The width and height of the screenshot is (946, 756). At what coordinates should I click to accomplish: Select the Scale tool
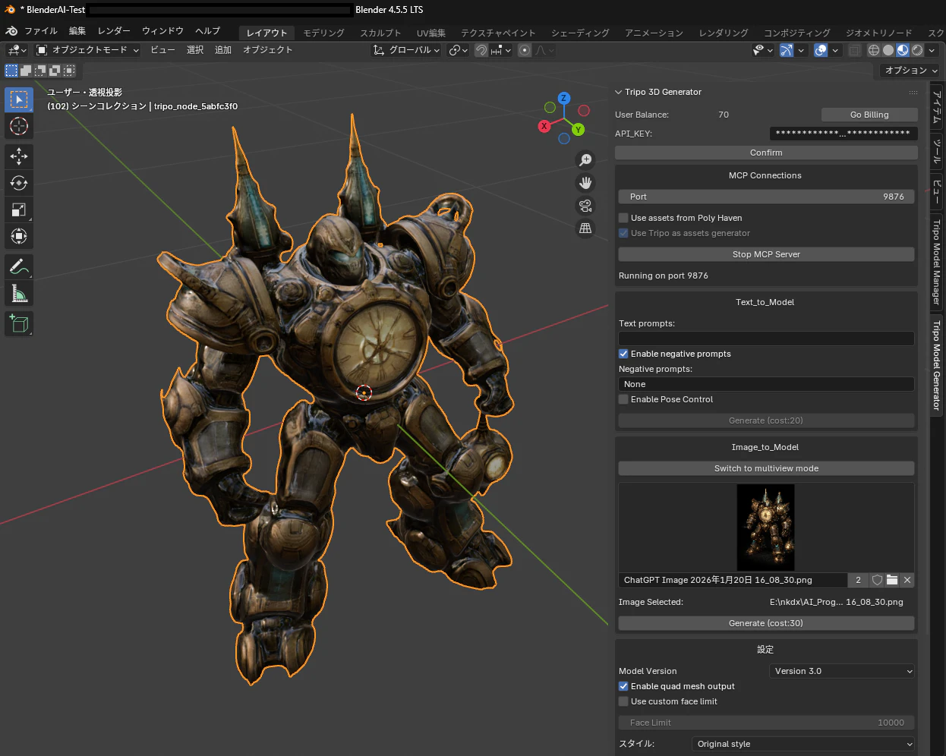pyautogui.click(x=19, y=209)
